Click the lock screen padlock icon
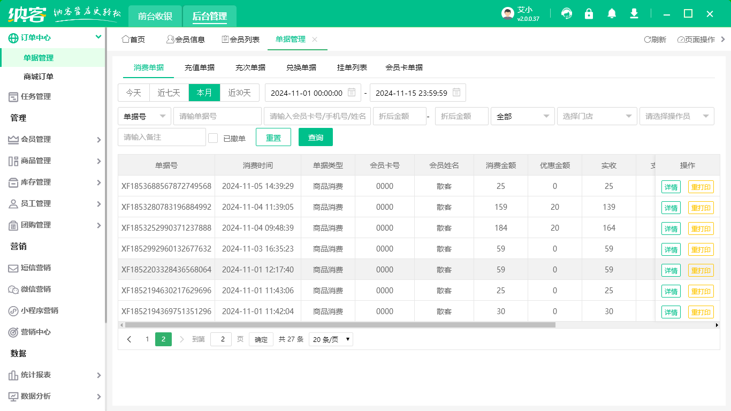The image size is (731, 411). tap(589, 13)
